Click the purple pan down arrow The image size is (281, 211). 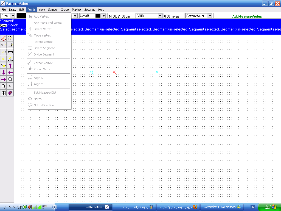click(4, 73)
